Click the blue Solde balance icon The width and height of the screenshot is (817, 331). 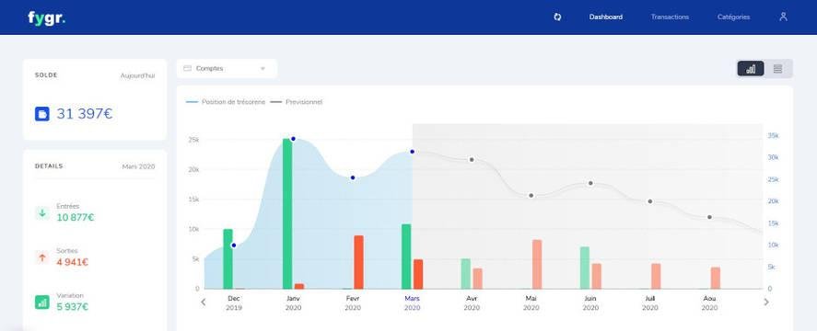pyautogui.click(x=42, y=113)
